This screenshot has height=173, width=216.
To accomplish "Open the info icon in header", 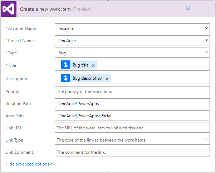I will pos(188,8).
